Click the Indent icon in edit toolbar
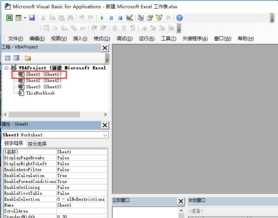 pos(94,28)
